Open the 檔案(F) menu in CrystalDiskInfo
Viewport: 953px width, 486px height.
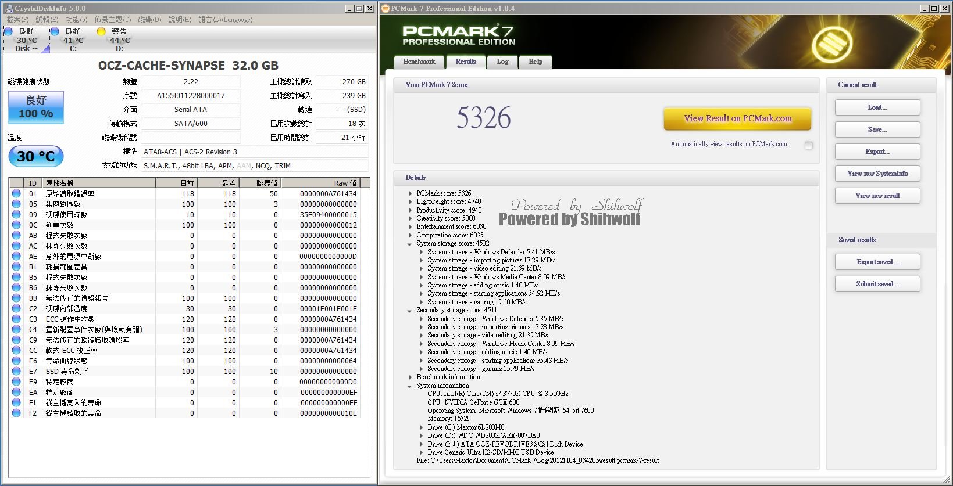17,20
